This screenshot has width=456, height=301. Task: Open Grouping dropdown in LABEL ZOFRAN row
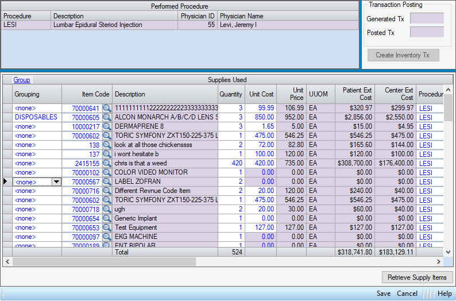coord(56,182)
